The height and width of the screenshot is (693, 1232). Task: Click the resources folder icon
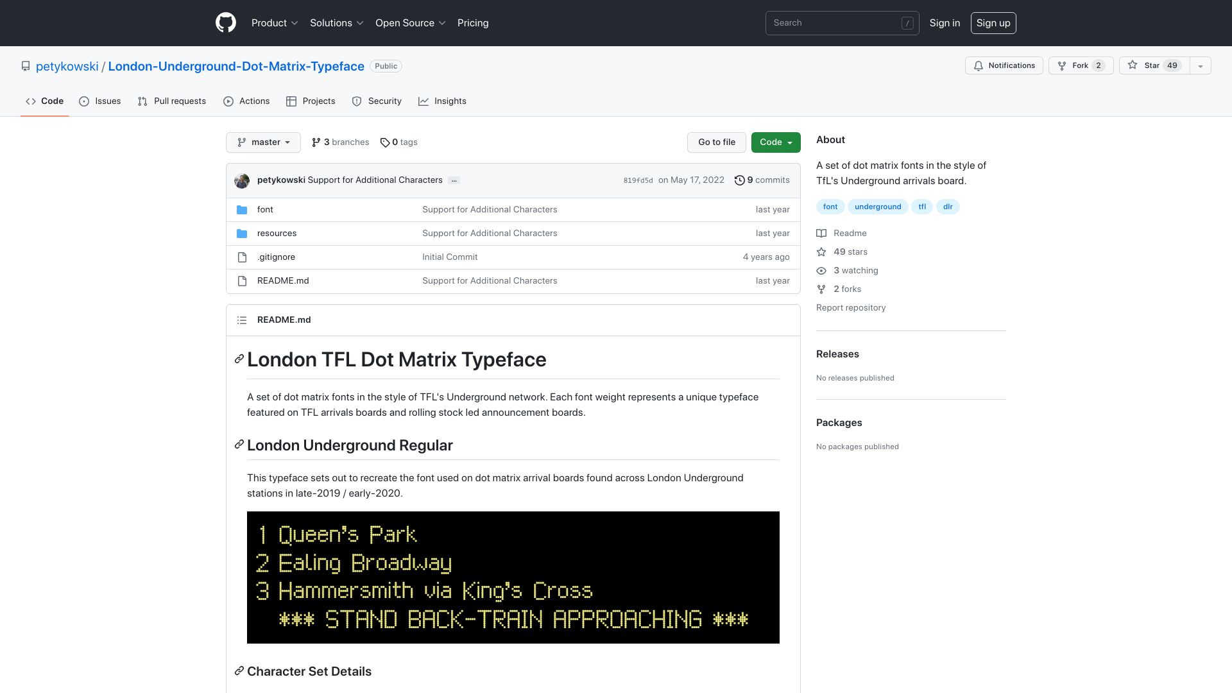tap(242, 234)
